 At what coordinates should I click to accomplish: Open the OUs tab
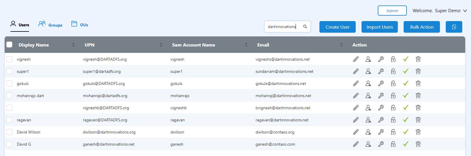80,25
